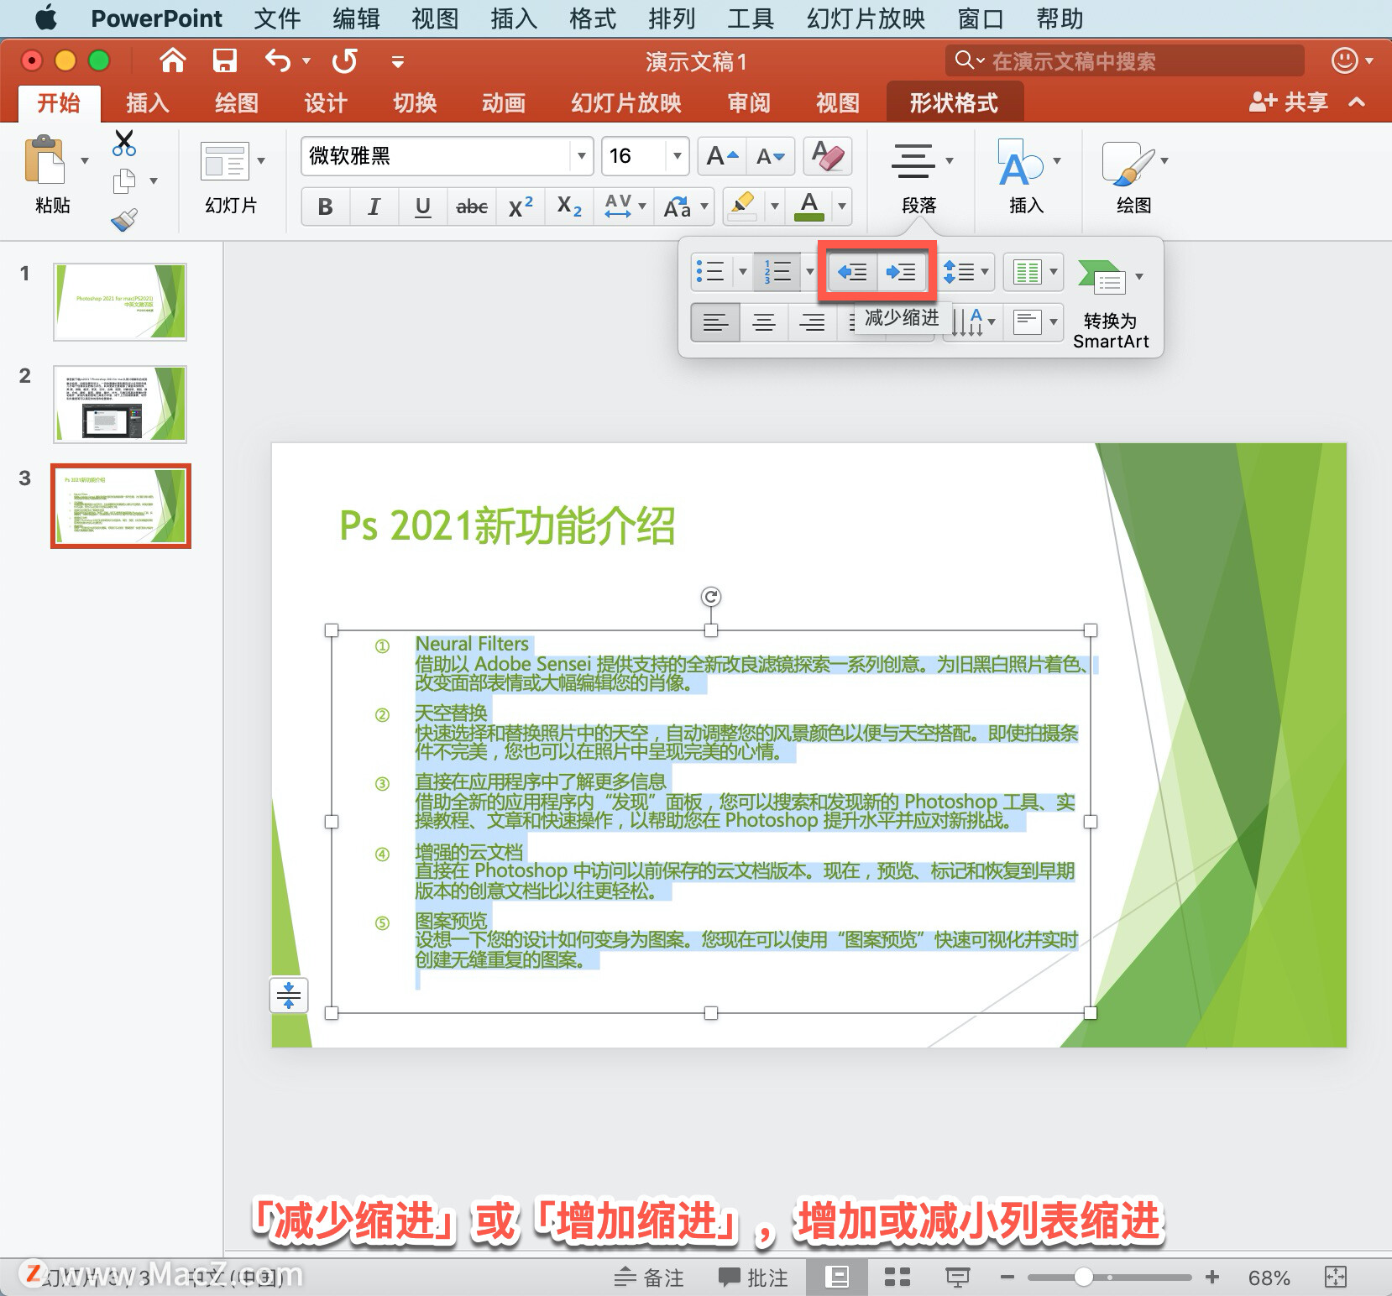Save the presentation with the floppy icon
Screen dimensions: 1392x1296
[224, 60]
